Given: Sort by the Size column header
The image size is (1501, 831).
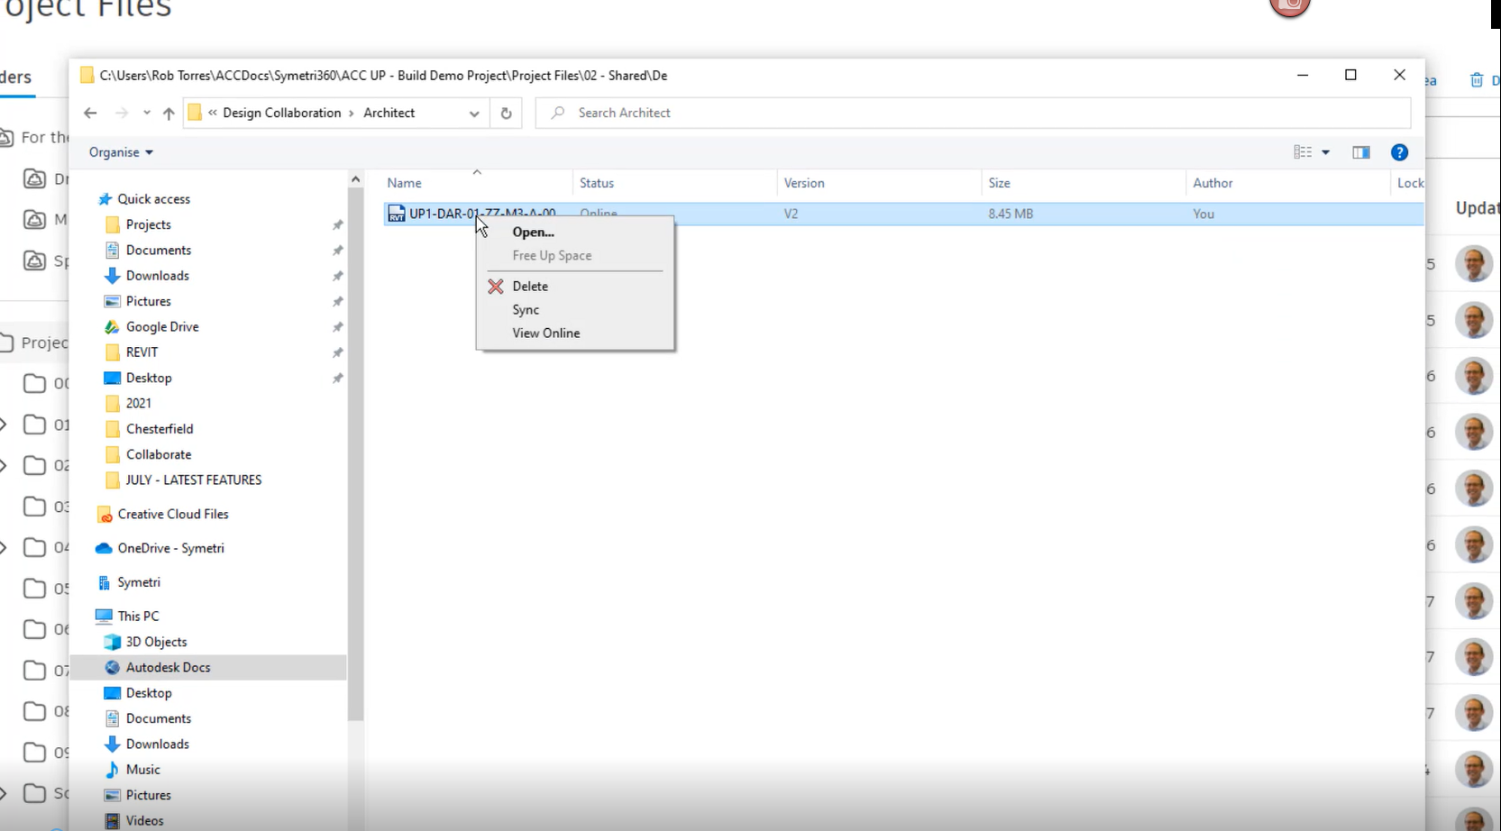Looking at the screenshot, I should pos(999,183).
